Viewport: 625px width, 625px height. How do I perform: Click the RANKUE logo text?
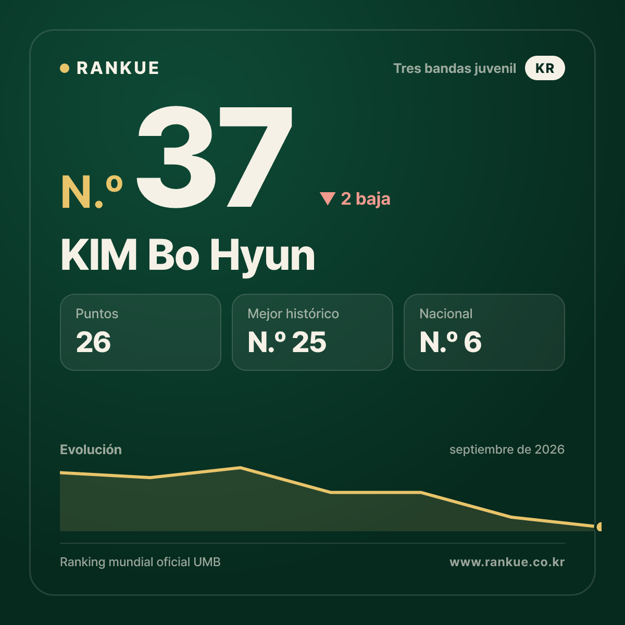(118, 68)
